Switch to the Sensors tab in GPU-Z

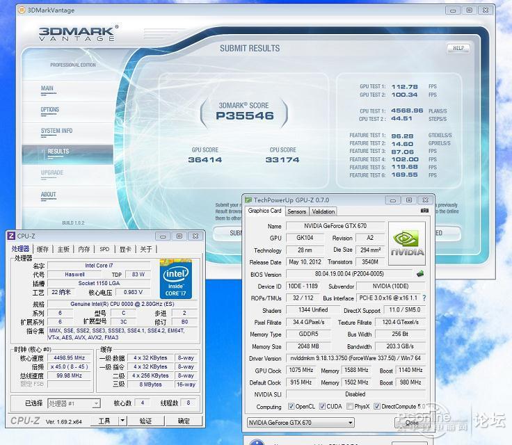tap(297, 211)
